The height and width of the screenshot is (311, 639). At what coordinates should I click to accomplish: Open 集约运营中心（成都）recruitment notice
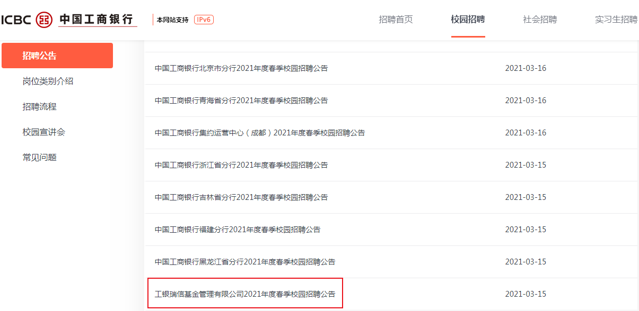pos(260,133)
